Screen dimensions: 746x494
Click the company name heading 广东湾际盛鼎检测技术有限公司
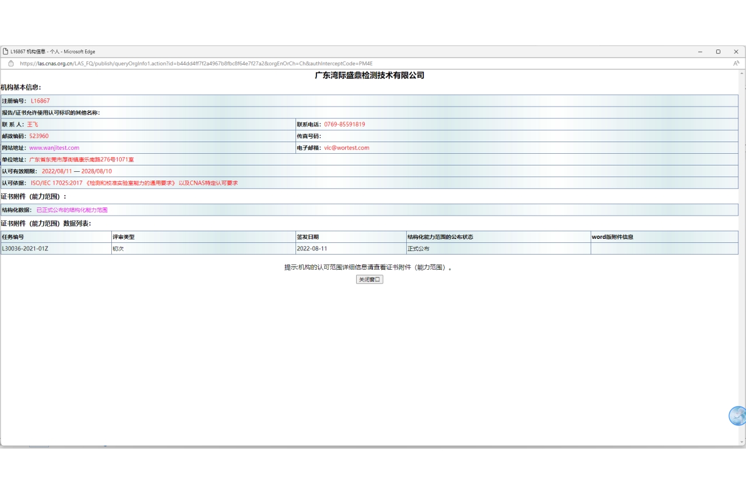pyautogui.click(x=370, y=76)
